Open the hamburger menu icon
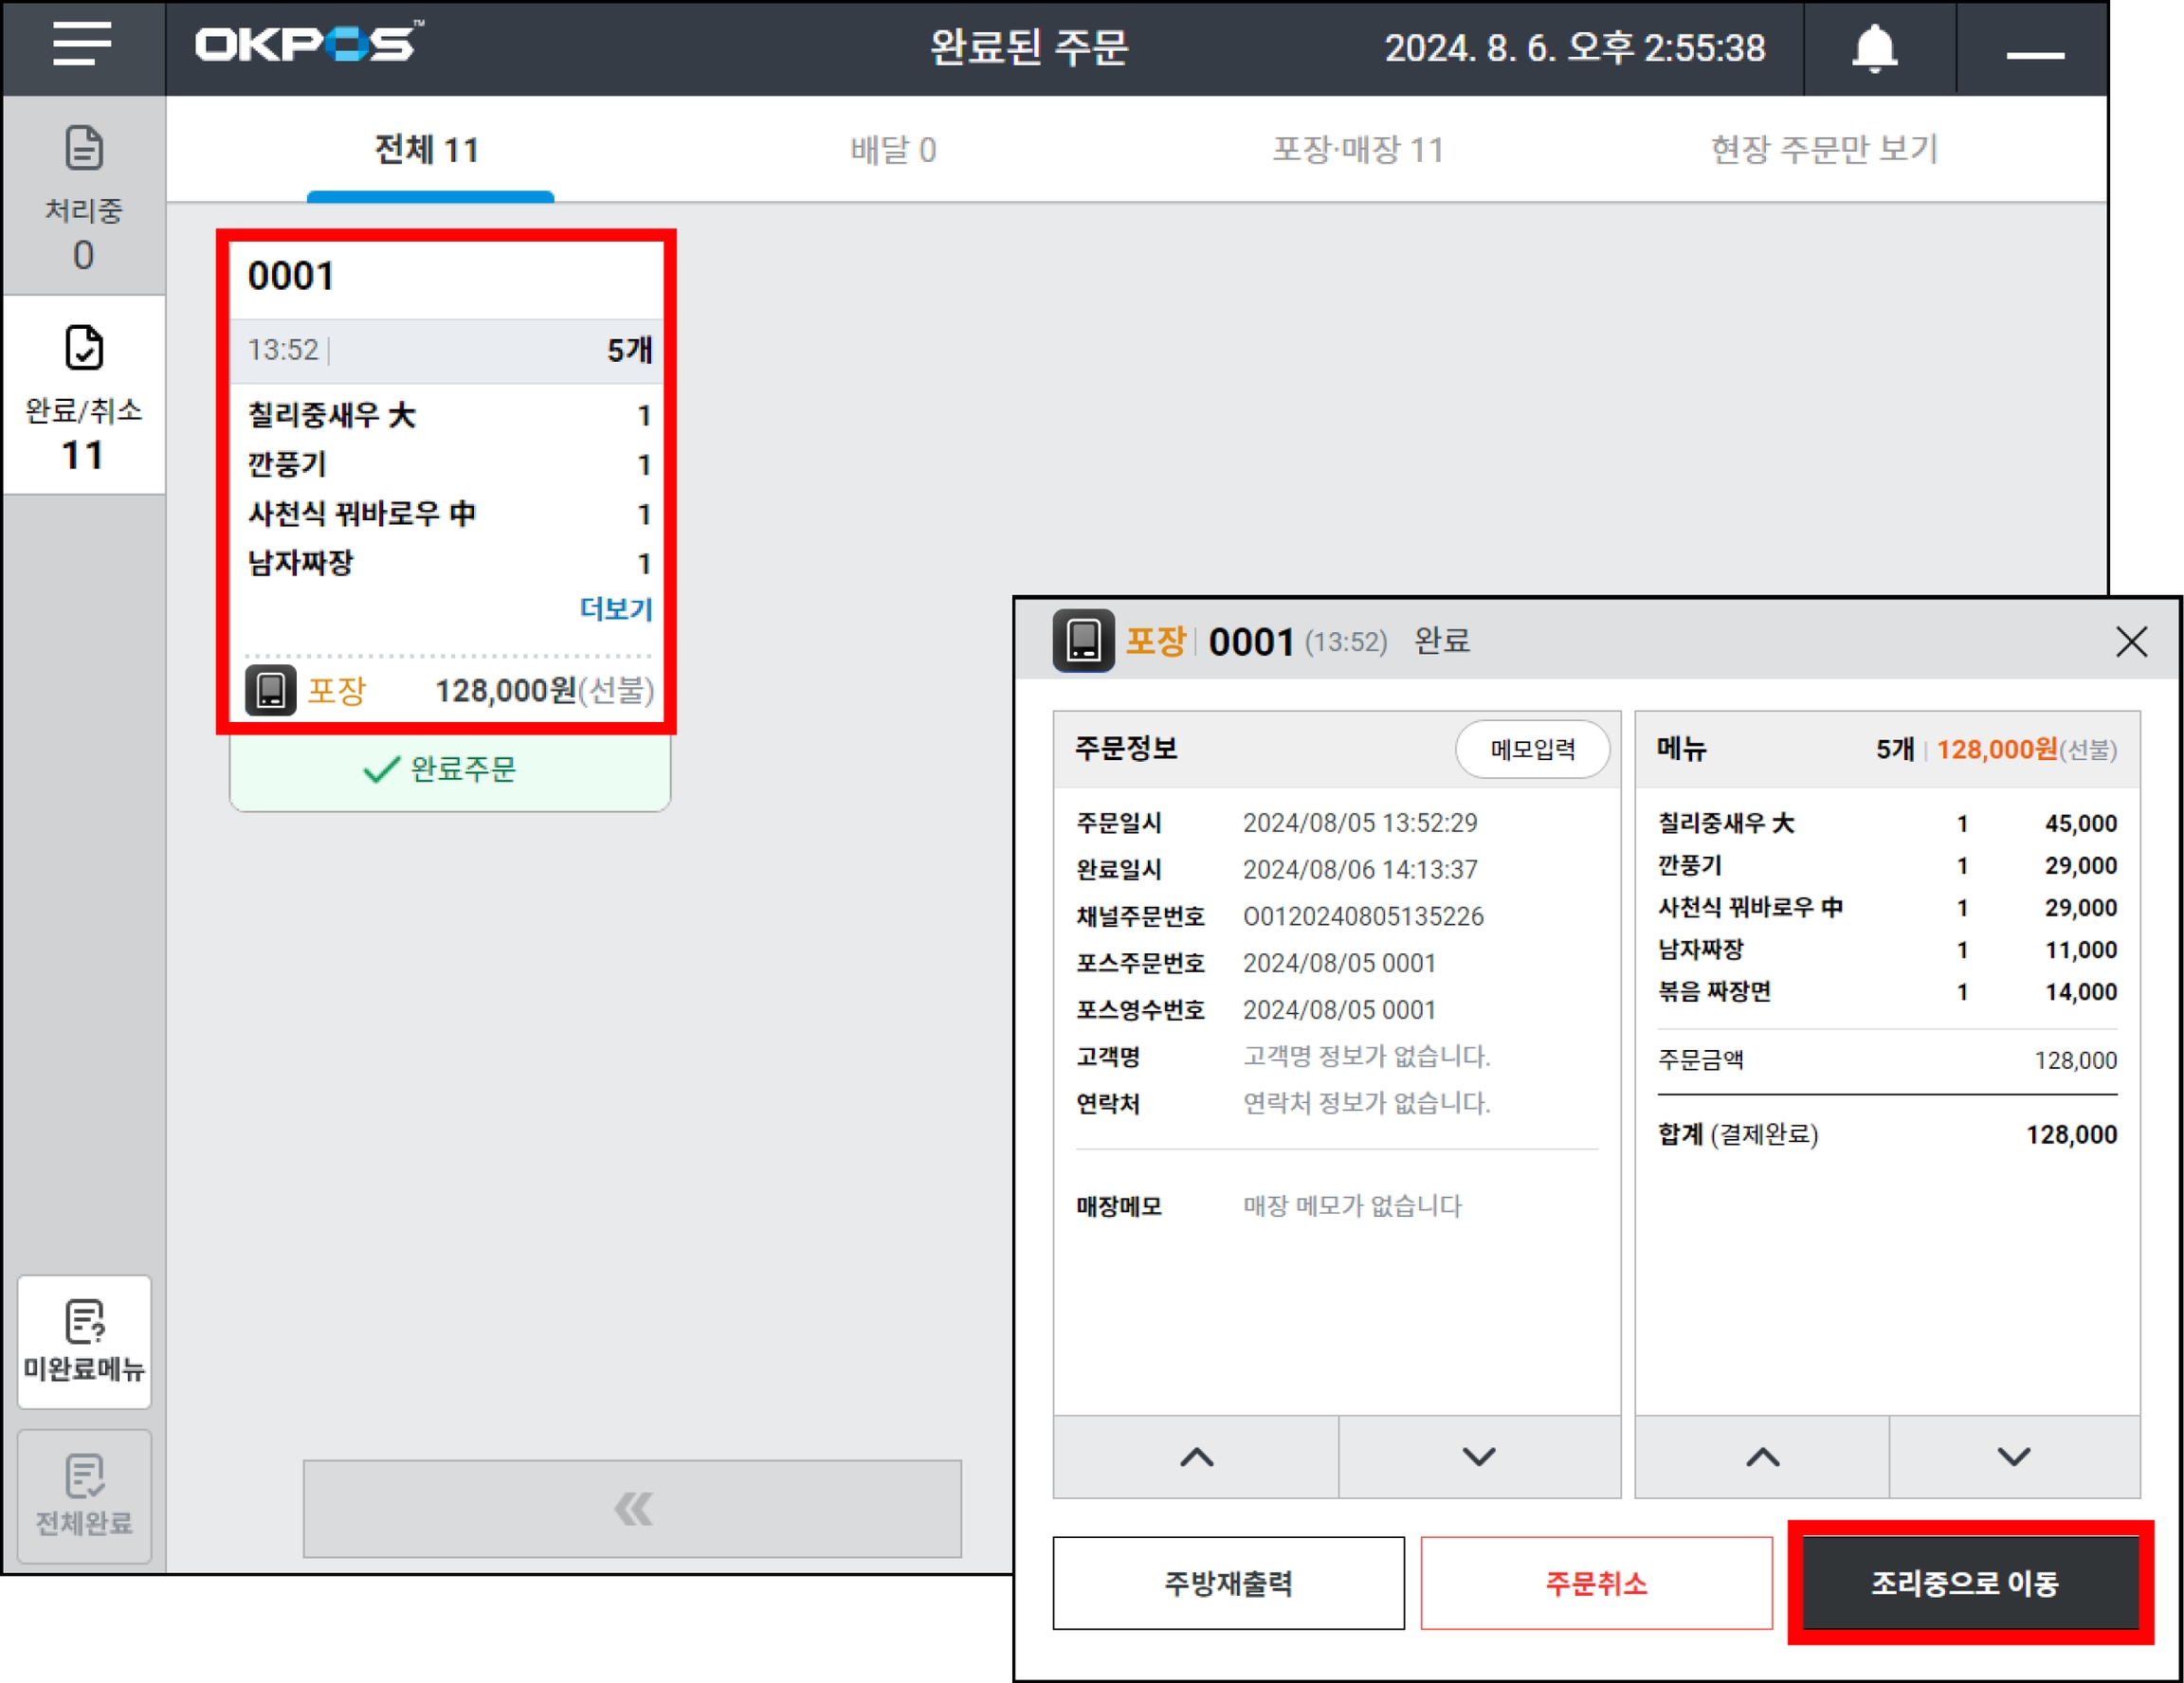This screenshot has height=1683, width=2184. [82, 45]
